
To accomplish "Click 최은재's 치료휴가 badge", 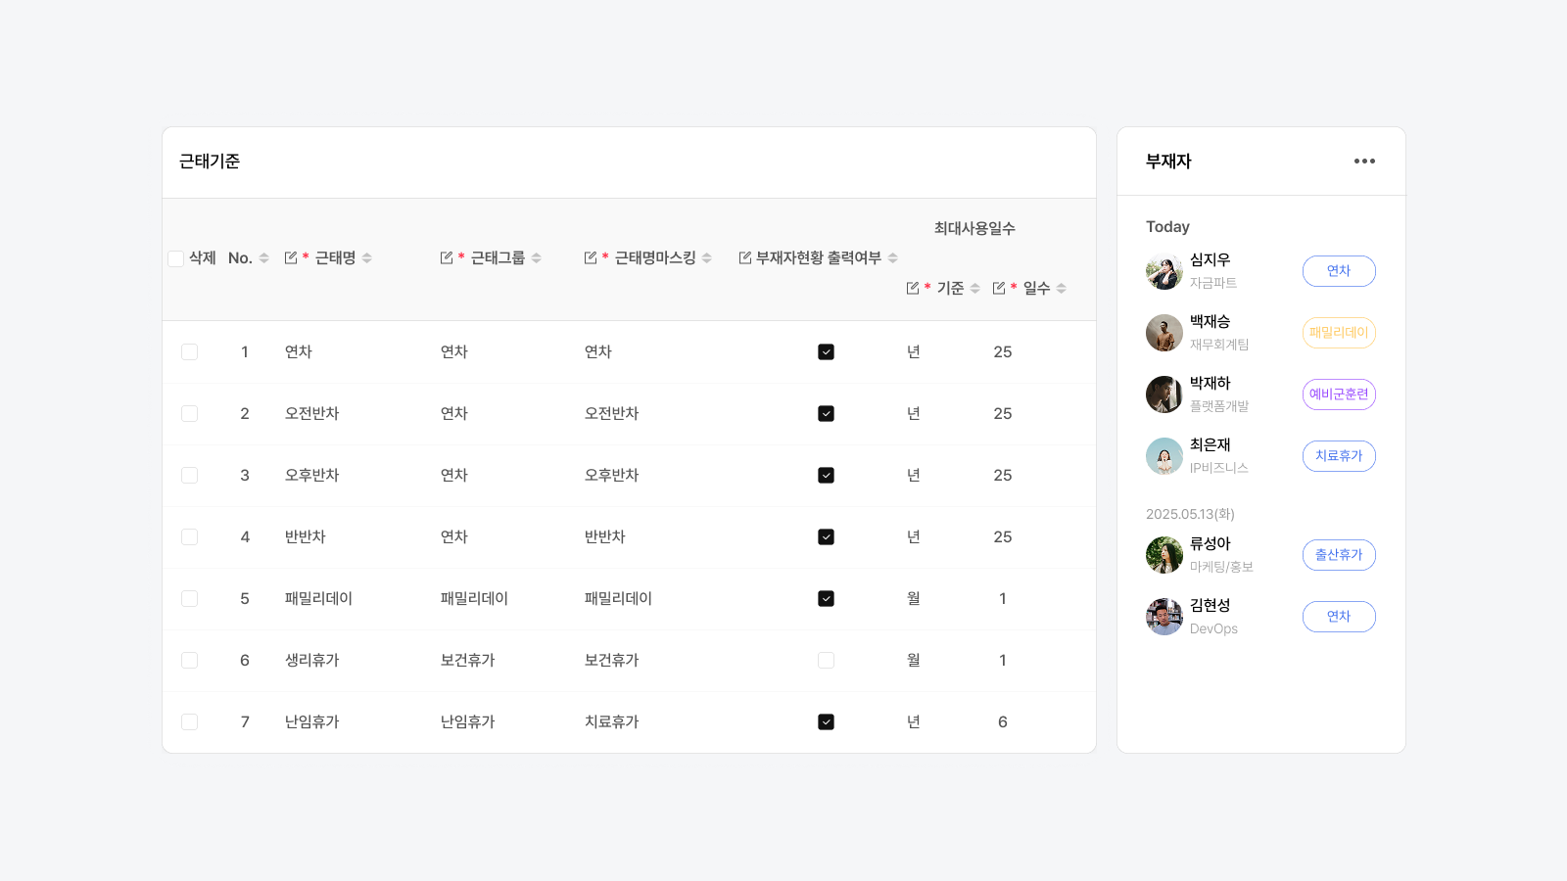I will 1339,456.
